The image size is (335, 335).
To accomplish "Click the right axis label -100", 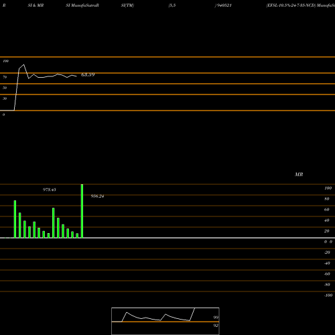I will point(328,295).
